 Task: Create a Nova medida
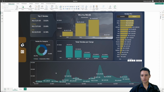click(94, 8)
